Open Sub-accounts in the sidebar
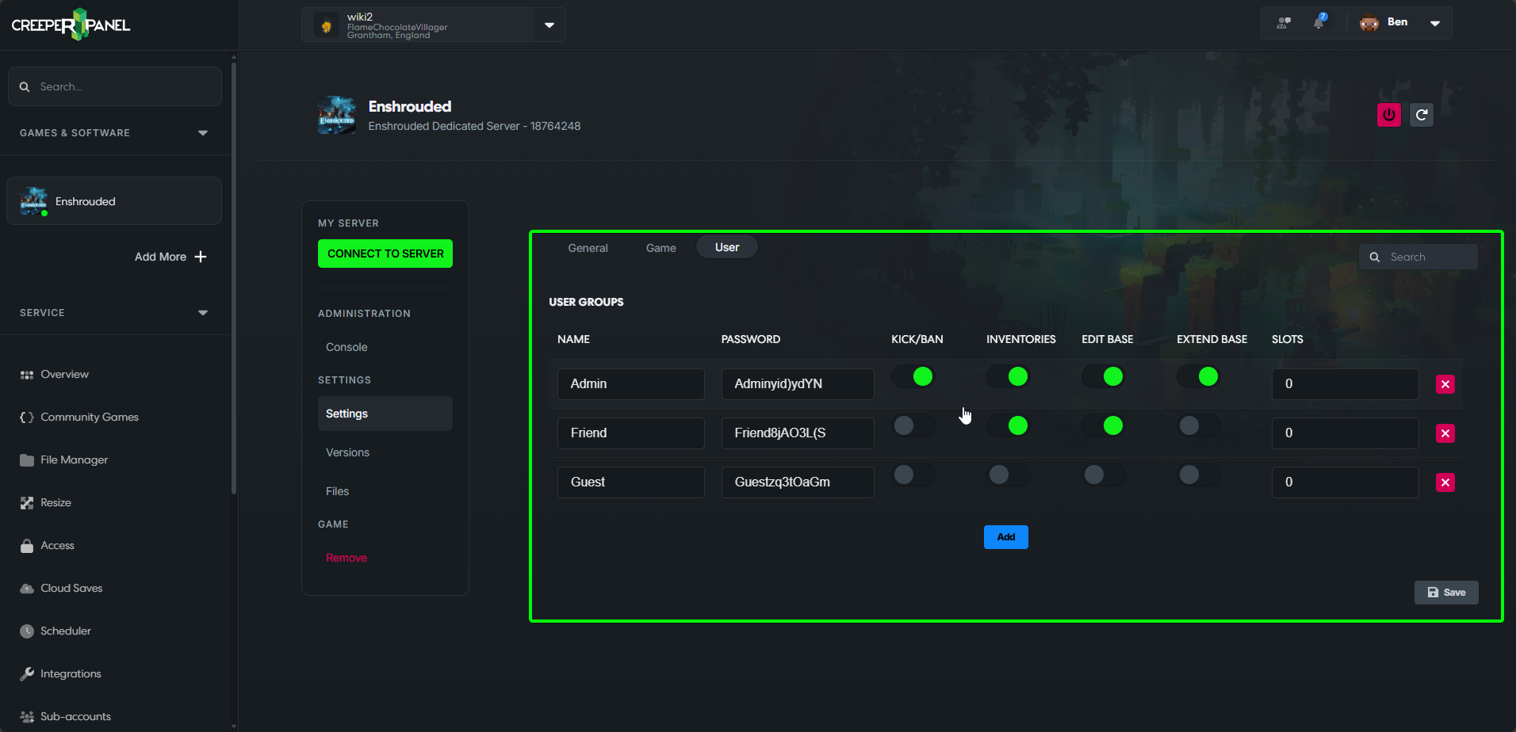The width and height of the screenshot is (1516, 732). click(65, 716)
